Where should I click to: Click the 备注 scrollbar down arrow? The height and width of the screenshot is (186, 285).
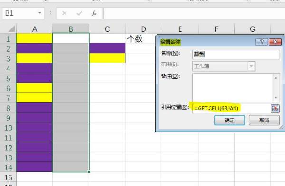coord(276,98)
